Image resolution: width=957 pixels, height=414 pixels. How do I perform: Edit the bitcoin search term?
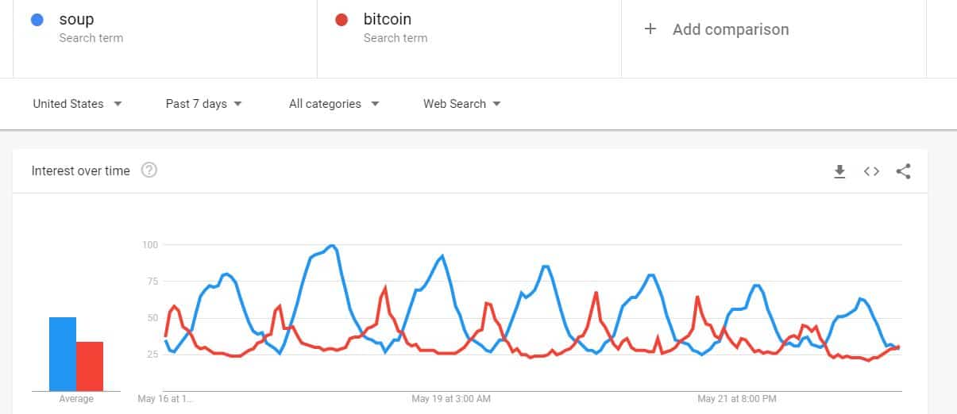388,19
